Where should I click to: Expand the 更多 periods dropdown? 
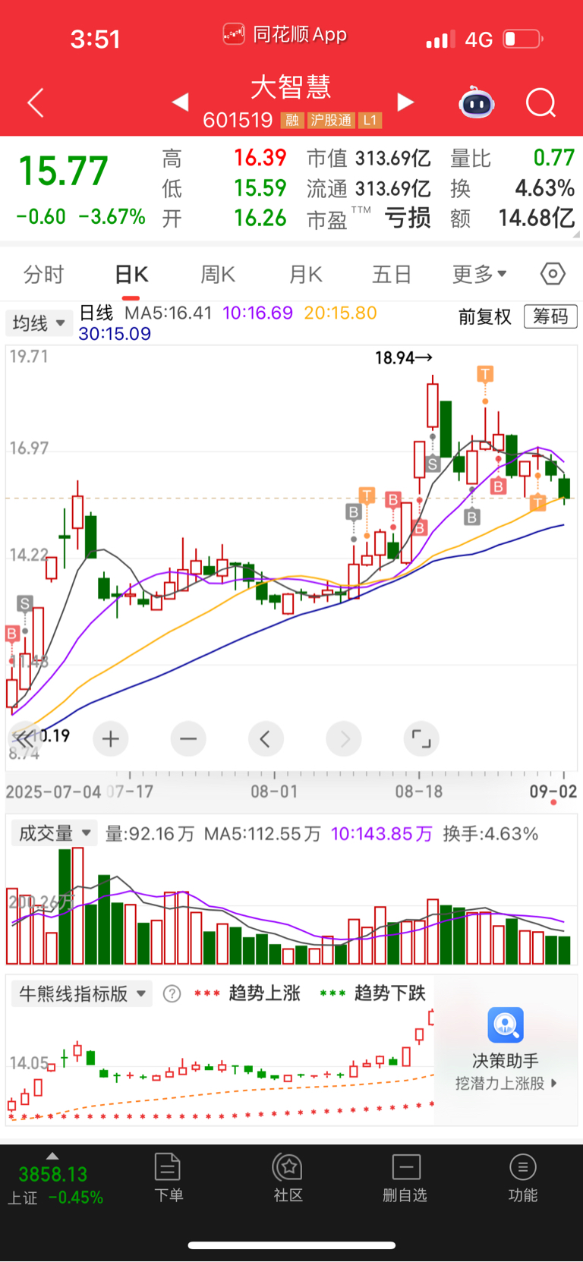tap(480, 274)
